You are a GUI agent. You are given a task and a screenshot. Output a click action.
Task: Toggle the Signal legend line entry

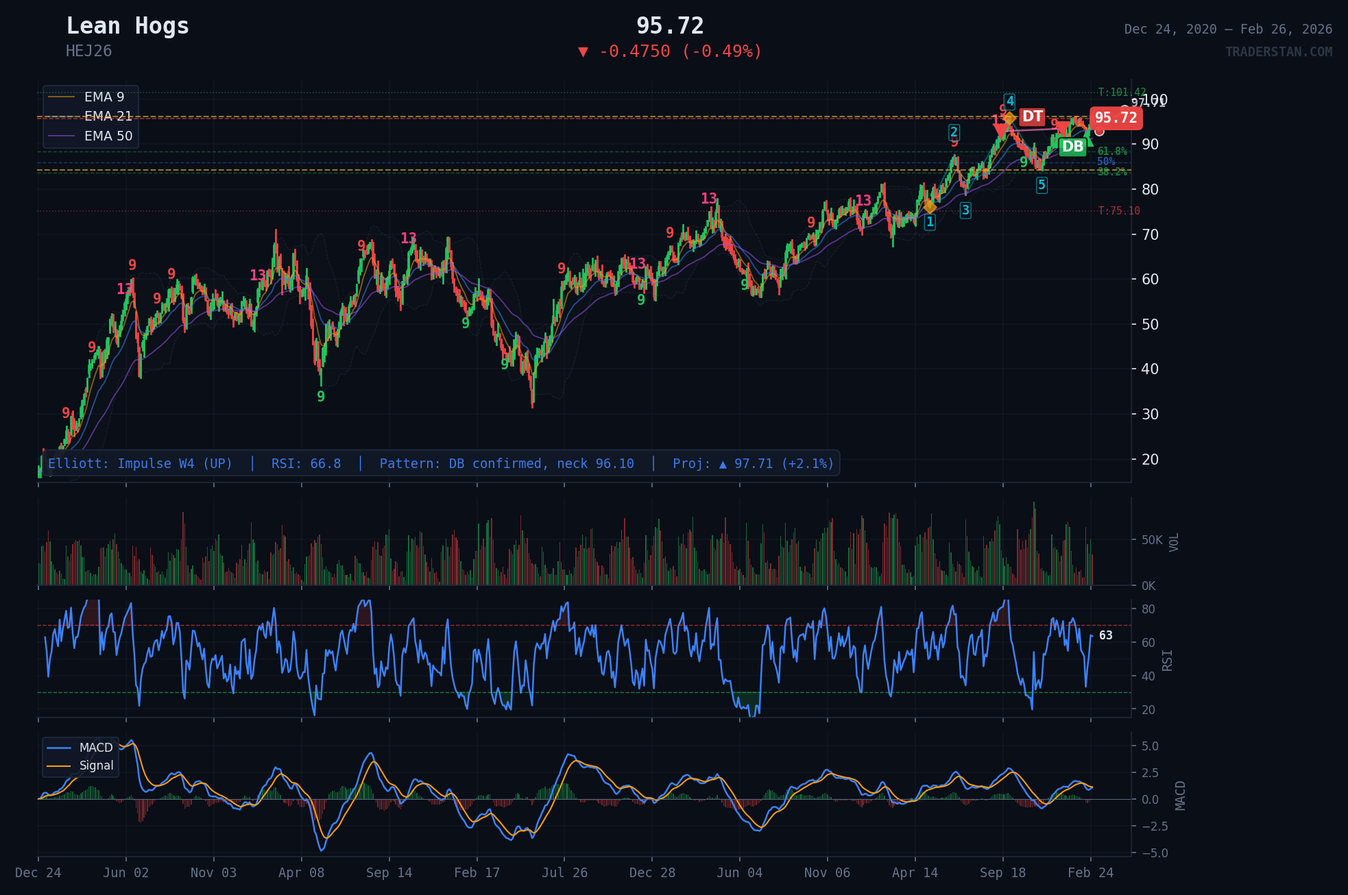click(96, 765)
